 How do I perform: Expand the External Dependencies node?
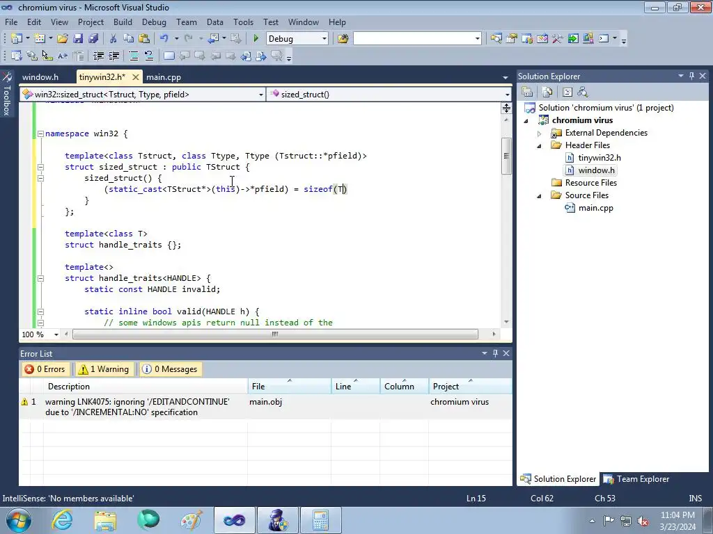point(540,133)
